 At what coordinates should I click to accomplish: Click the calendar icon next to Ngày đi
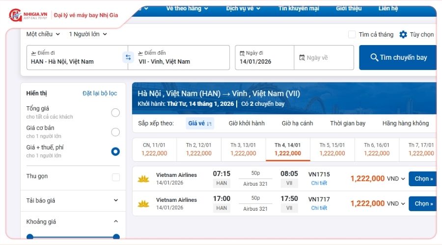[x=242, y=53]
